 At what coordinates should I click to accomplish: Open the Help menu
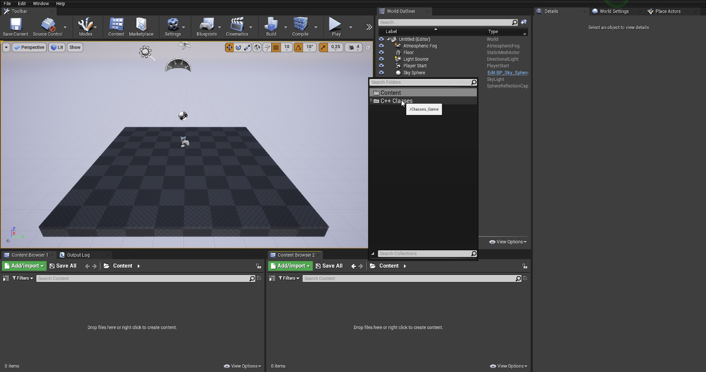point(60,4)
